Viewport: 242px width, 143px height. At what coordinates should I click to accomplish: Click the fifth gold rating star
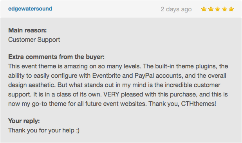coord(231,9)
